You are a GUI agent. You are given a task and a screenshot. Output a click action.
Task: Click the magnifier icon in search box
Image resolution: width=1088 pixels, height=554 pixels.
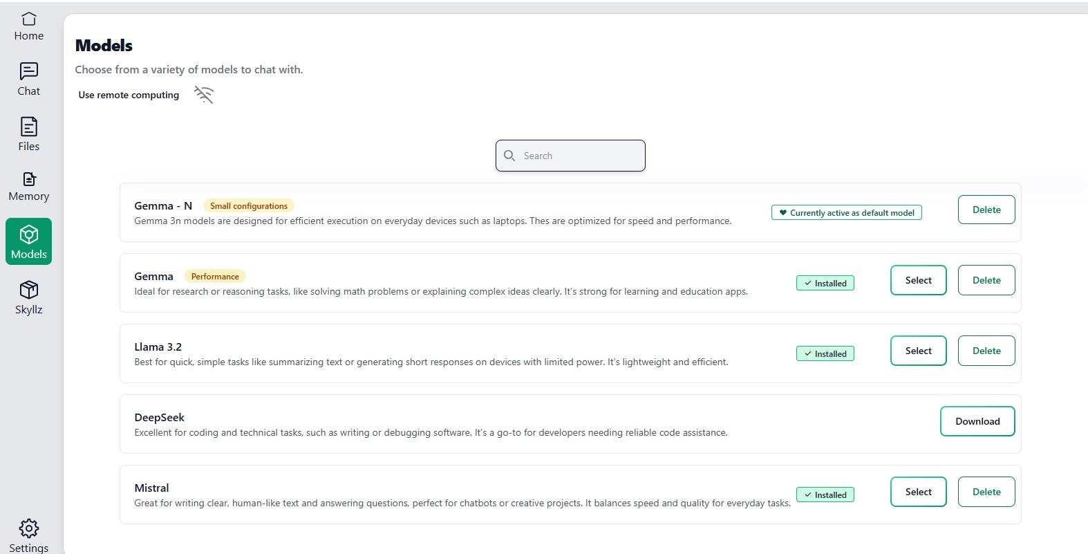point(509,156)
